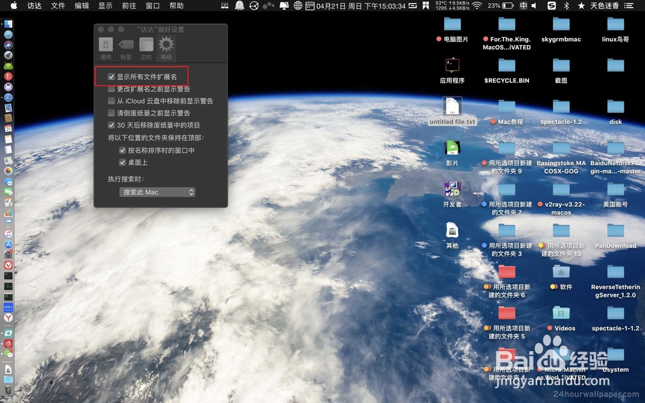The height and width of the screenshot is (403, 645).
Task: Select the ReverseTetheringServer_1.2.0 folder
Action: (615, 272)
